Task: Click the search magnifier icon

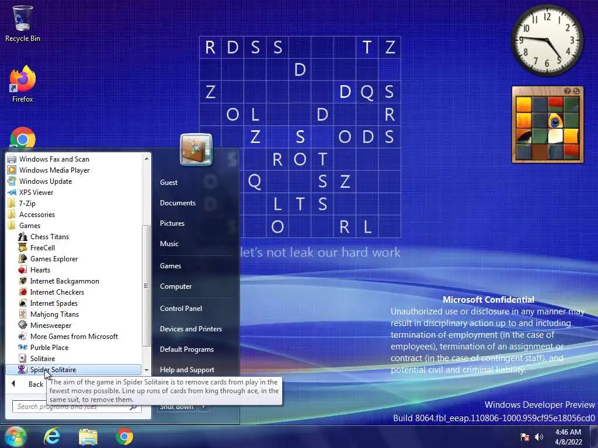Action: [134, 407]
